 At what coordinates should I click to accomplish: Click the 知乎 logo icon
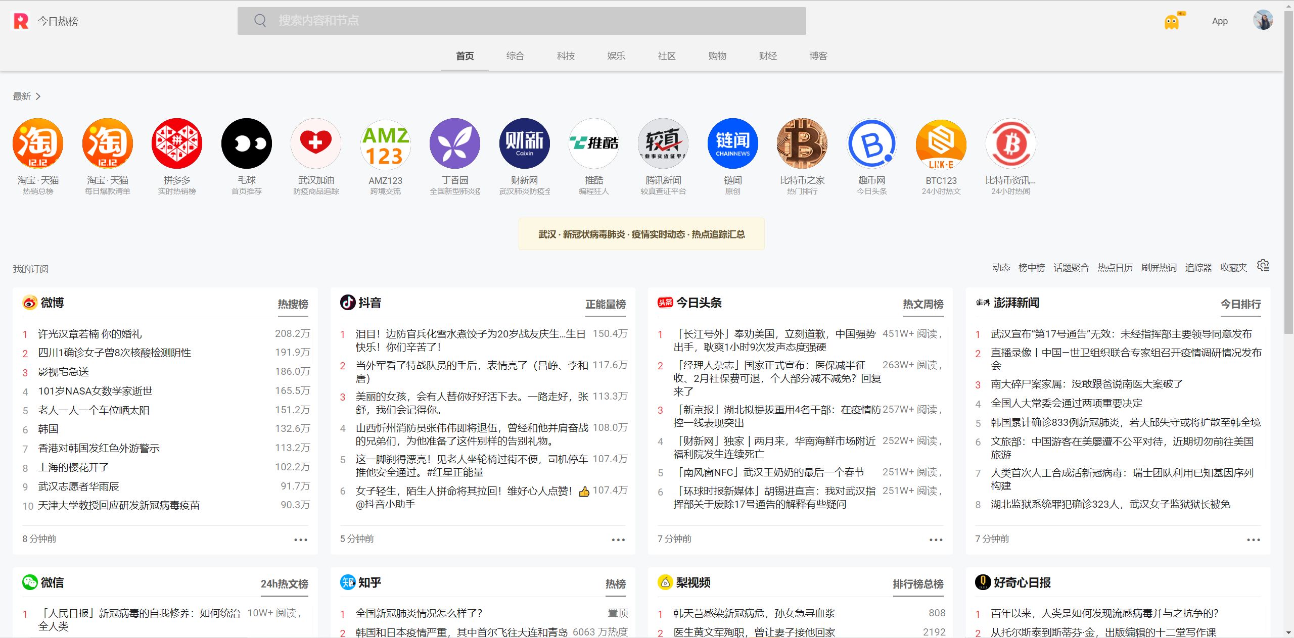348,582
